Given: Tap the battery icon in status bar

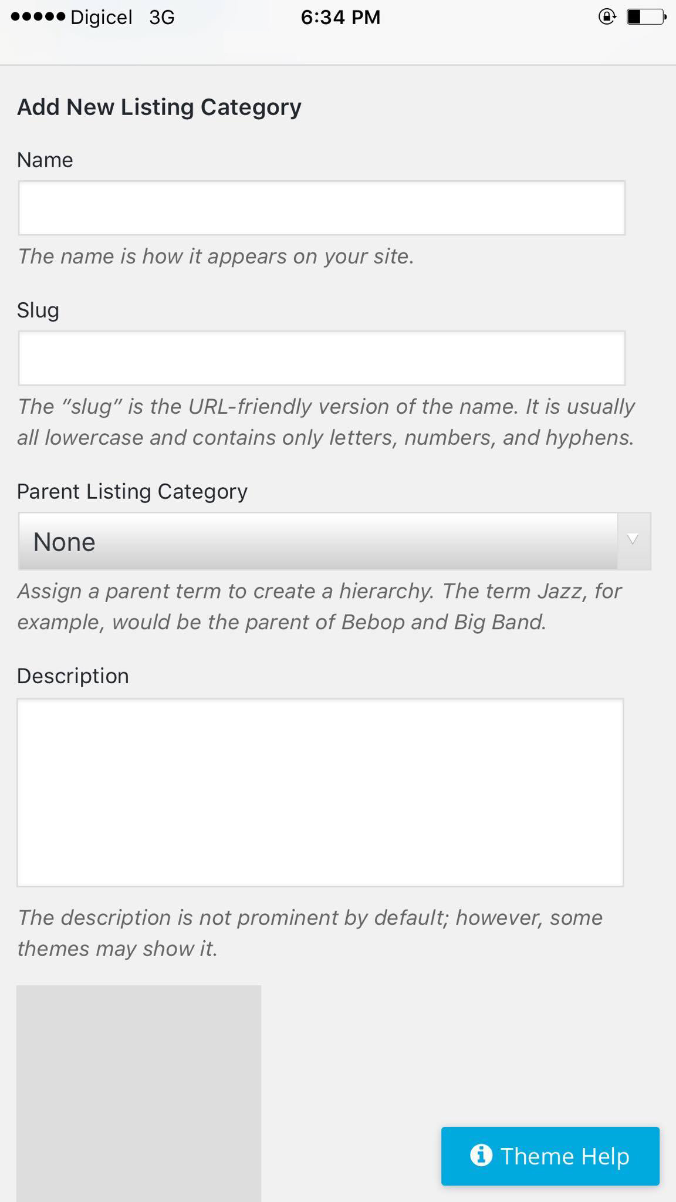Looking at the screenshot, I should click(x=647, y=17).
